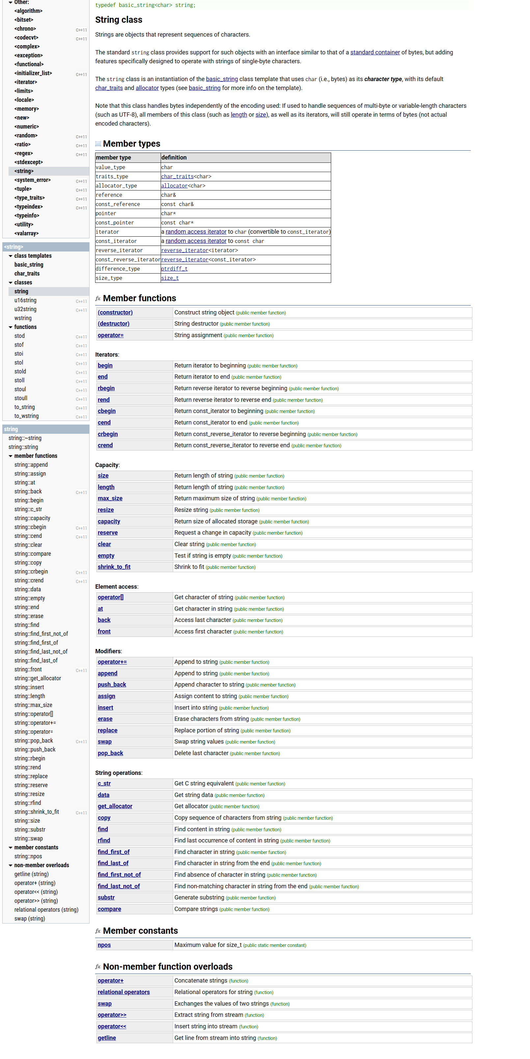Open the npos member constant link
530x1059 pixels.
pos(104,945)
